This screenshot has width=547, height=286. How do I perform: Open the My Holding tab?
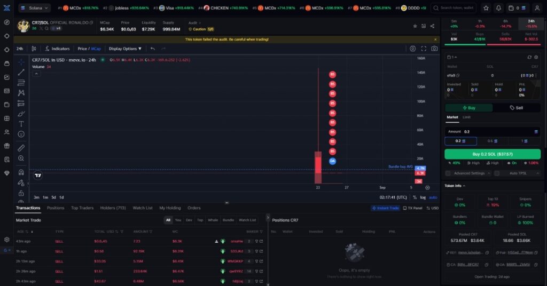click(x=170, y=208)
